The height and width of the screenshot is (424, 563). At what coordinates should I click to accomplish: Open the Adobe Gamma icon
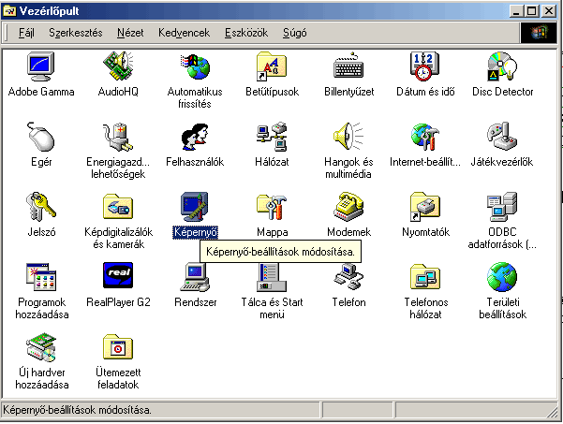(40, 67)
